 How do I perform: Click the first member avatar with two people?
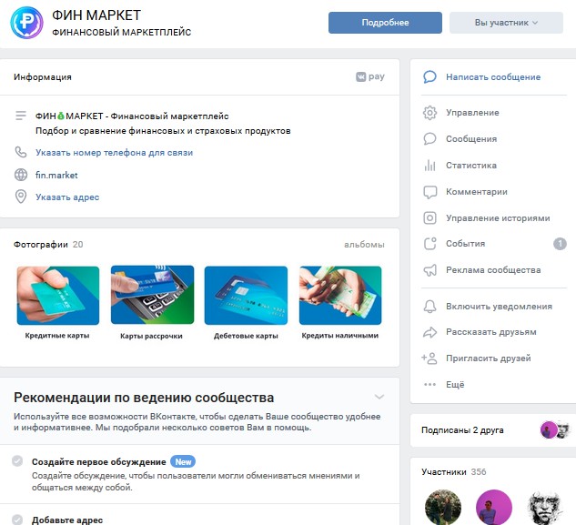click(x=442, y=507)
